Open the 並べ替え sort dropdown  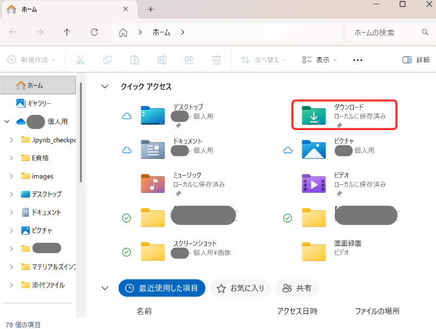coord(264,60)
